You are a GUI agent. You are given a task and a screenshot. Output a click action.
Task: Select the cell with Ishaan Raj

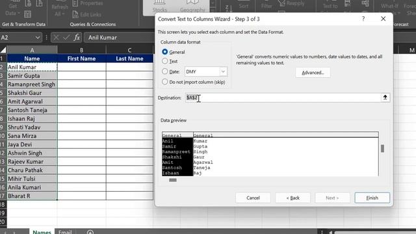click(x=32, y=118)
